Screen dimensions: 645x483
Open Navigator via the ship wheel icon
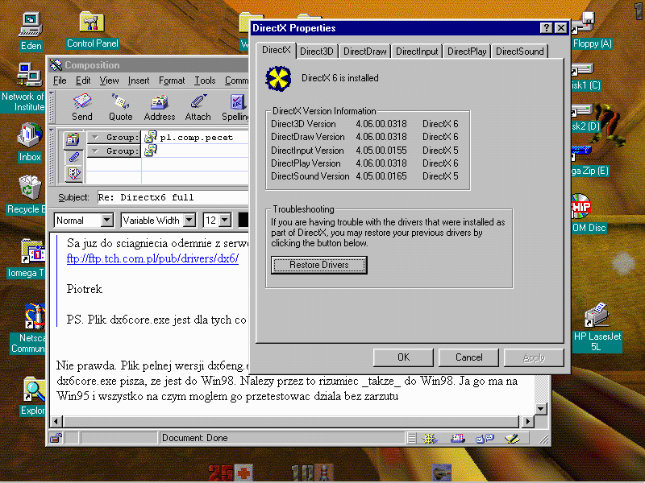click(x=429, y=439)
